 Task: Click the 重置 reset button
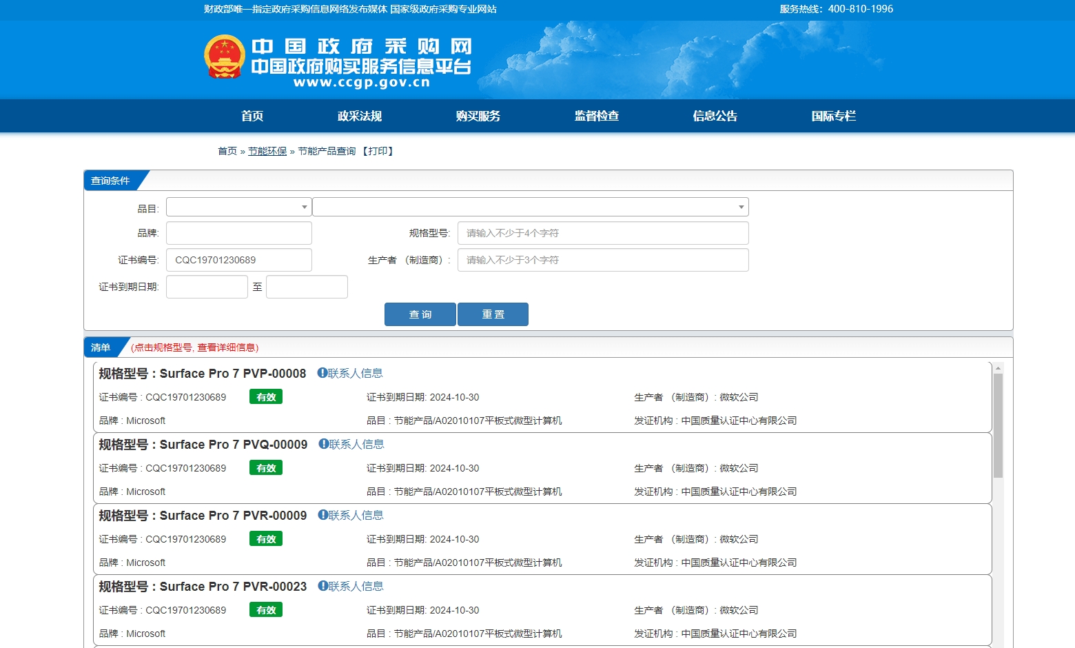(x=493, y=314)
